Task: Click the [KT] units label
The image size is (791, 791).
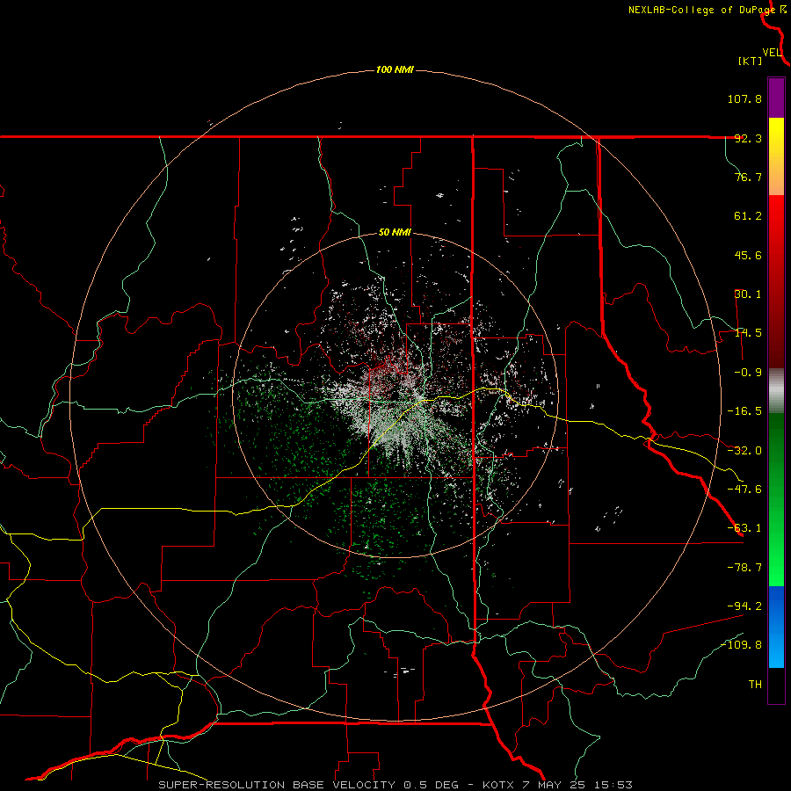Action: [751, 61]
